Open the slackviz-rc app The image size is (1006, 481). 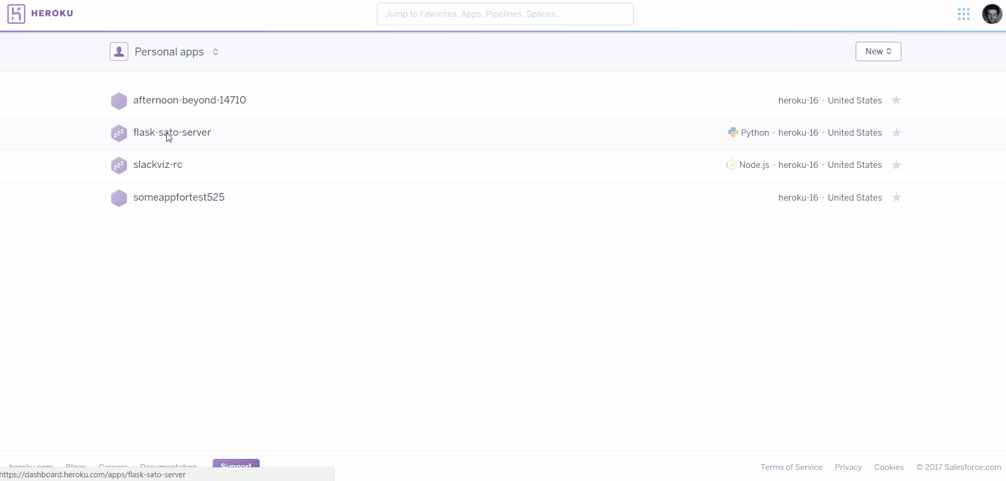click(x=158, y=165)
